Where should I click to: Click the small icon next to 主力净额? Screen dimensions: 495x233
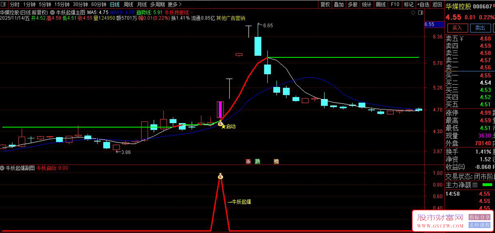475,185
